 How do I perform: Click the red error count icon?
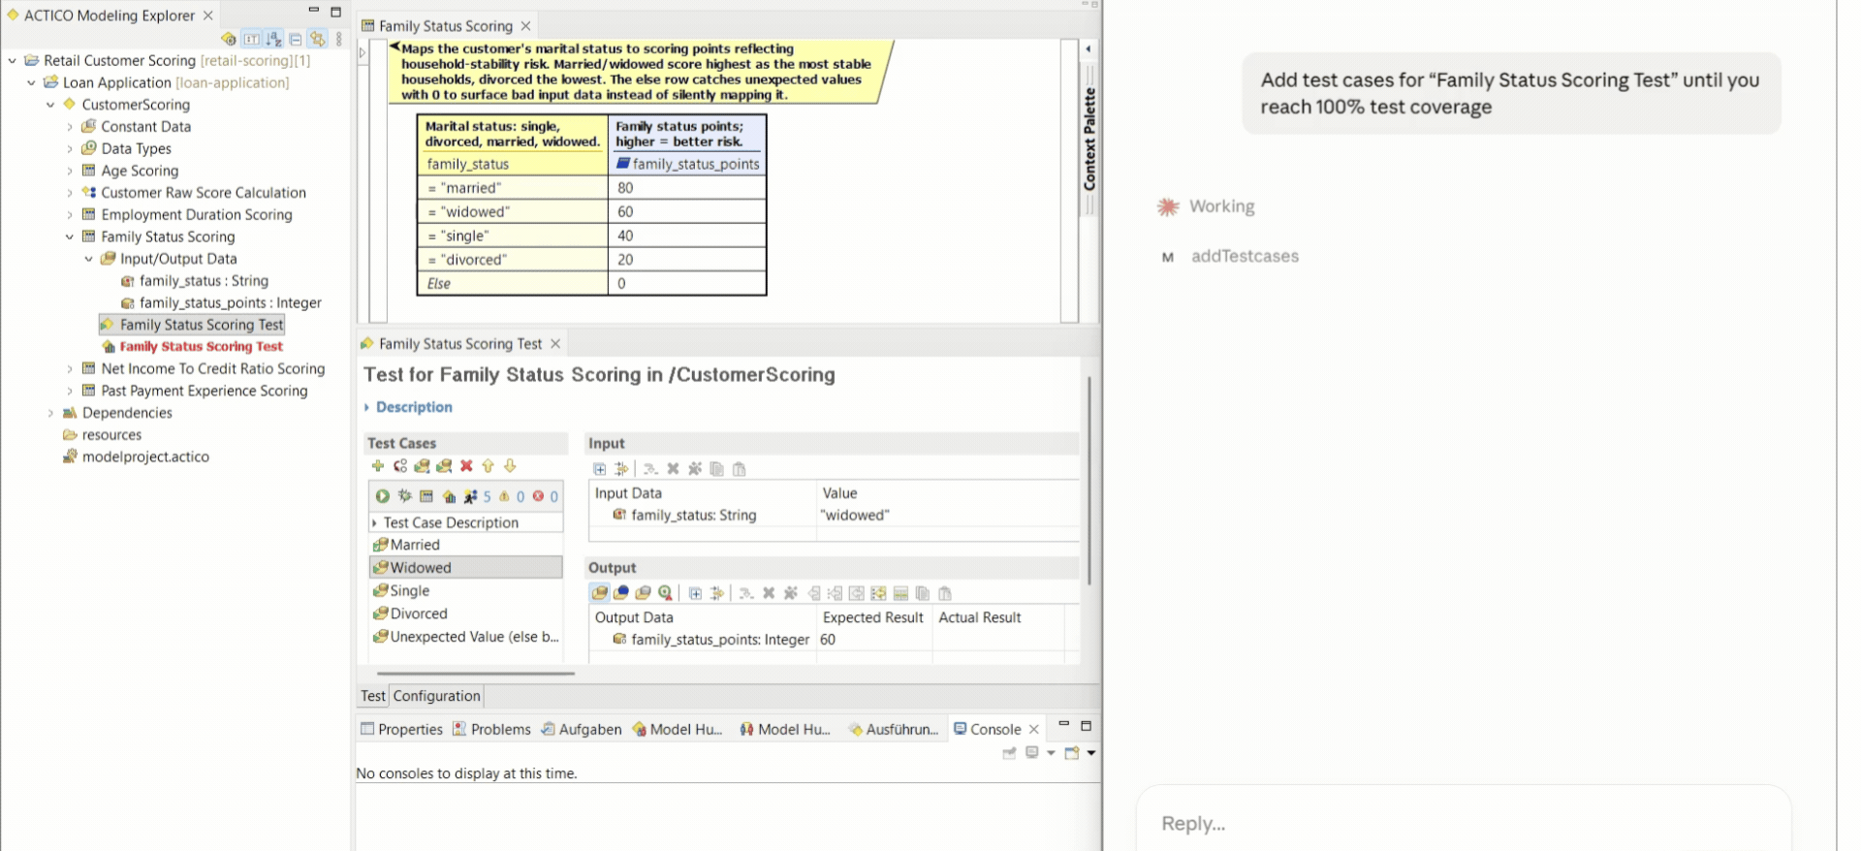(x=538, y=496)
